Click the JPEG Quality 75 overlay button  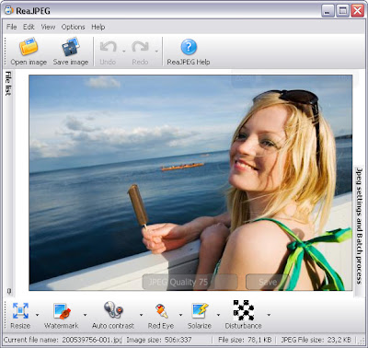coord(190,282)
